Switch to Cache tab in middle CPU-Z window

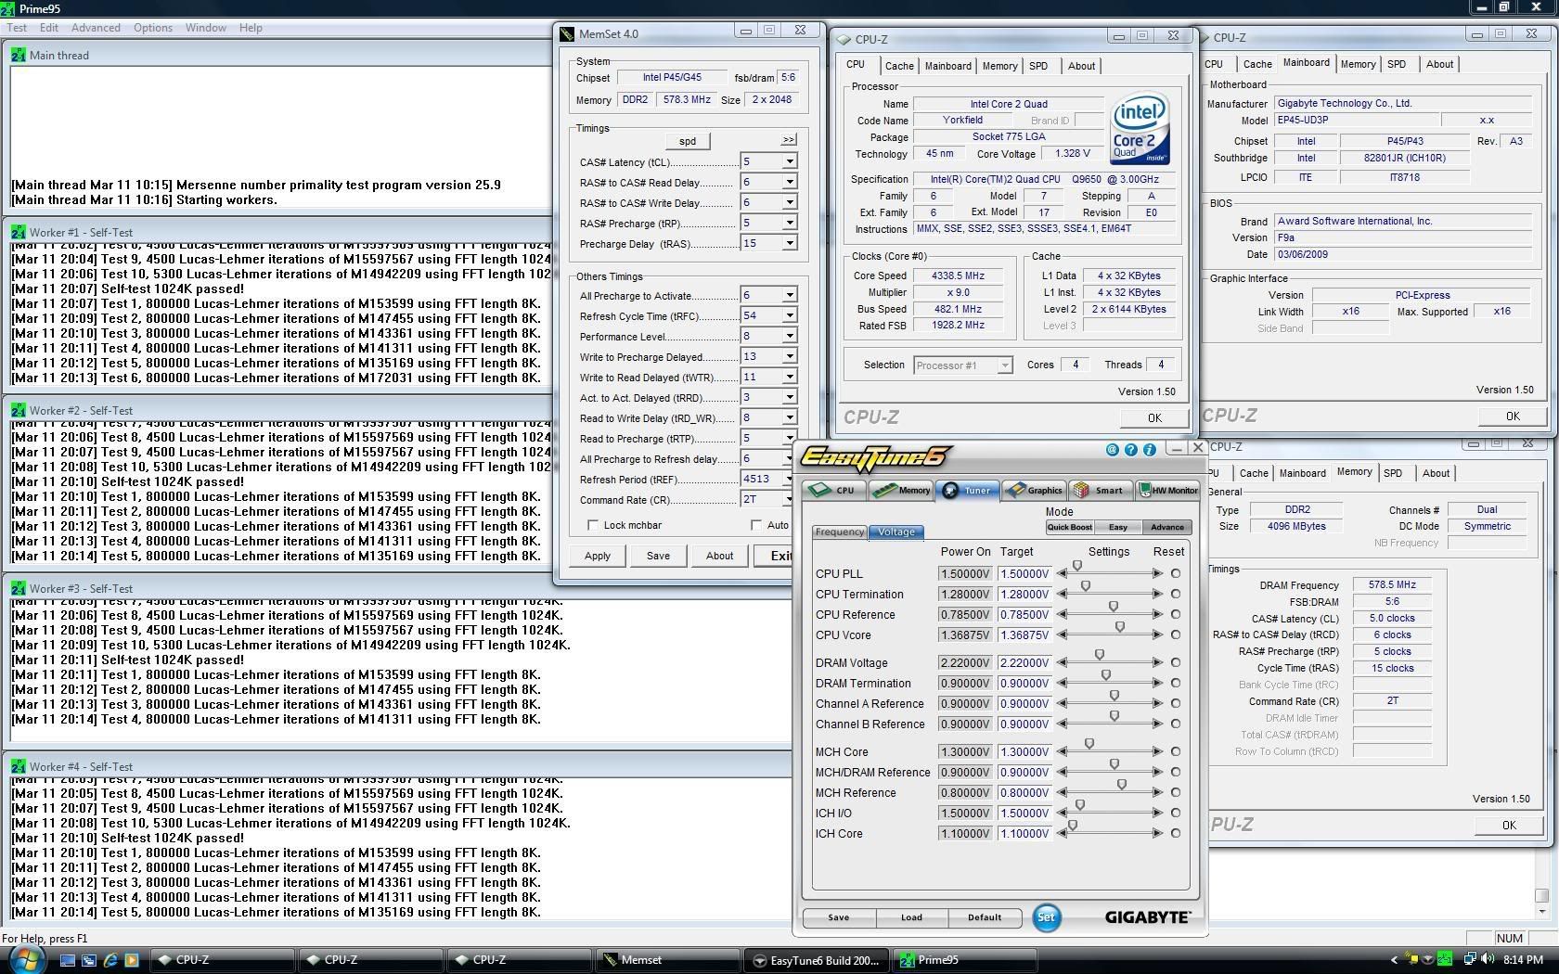pos(899,66)
